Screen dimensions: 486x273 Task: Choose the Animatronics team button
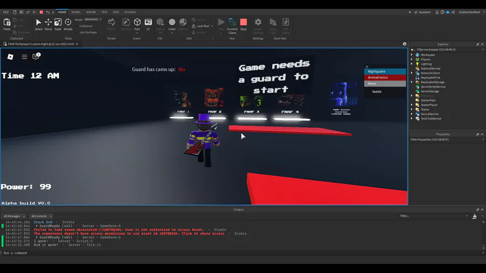tap(385, 77)
